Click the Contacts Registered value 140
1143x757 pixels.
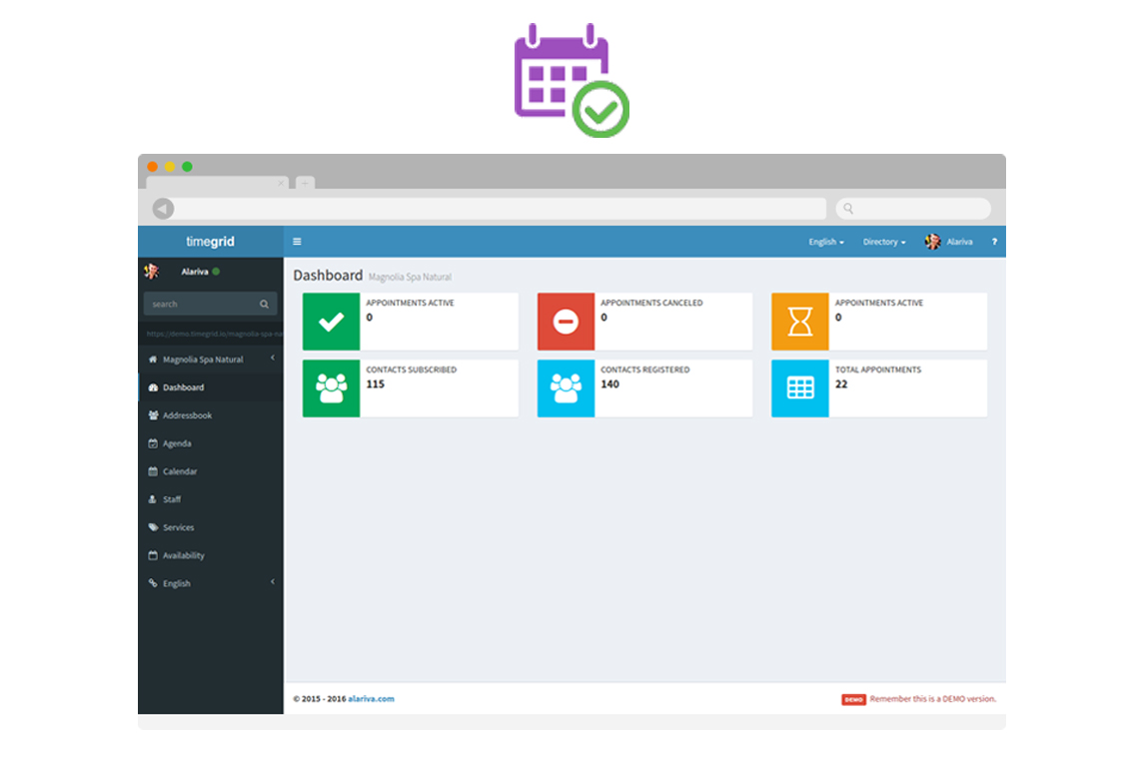point(610,383)
